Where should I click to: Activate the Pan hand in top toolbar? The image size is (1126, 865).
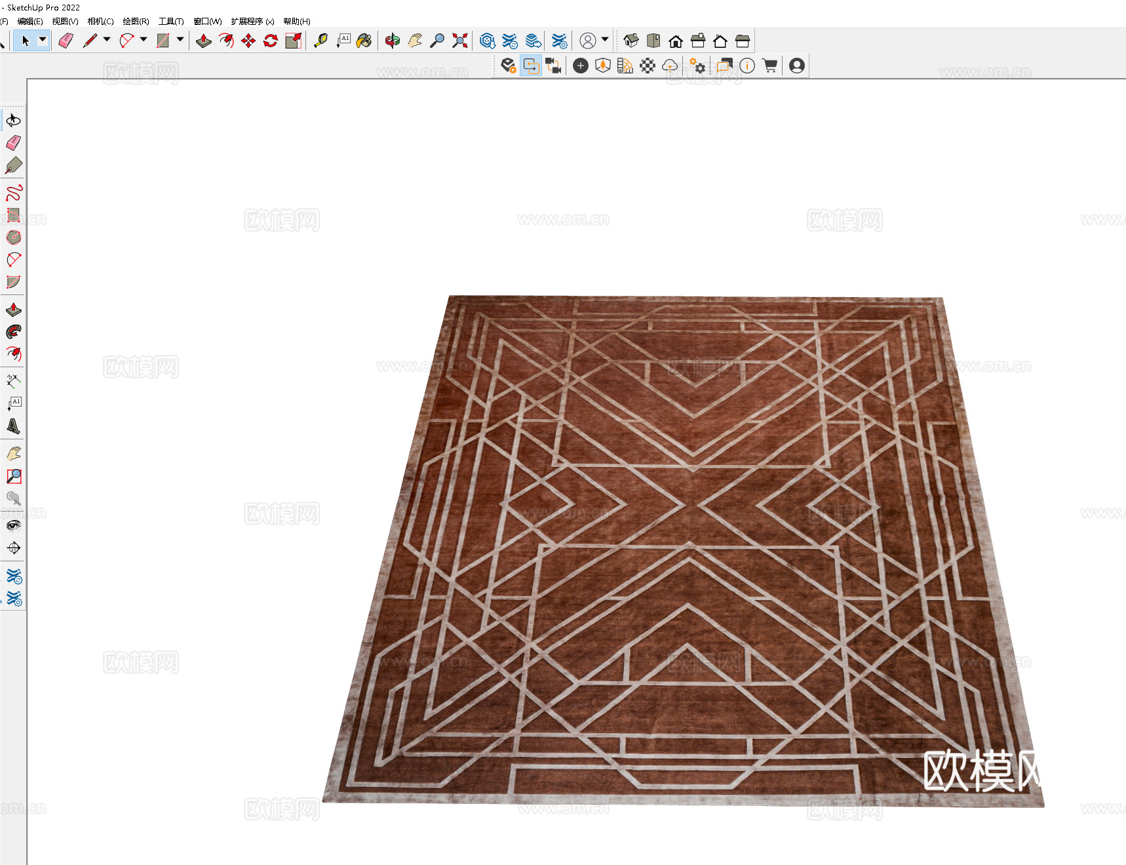pos(415,41)
